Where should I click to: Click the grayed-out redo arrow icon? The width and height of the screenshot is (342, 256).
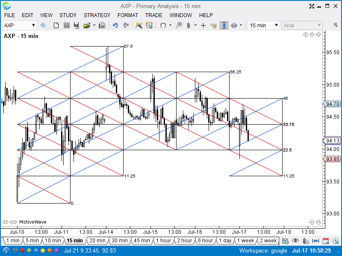tap(126, 26)
